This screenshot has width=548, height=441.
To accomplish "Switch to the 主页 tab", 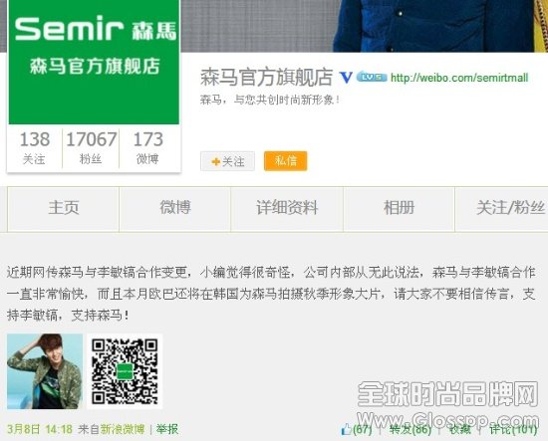I will tap(63, 208).
